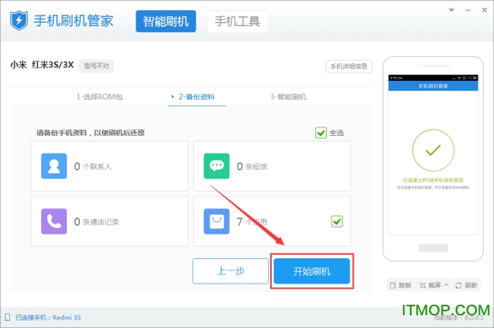Click the 复制 copy button
The width and height of the screenshot is (494, 328).
click(x=401, y=285)
